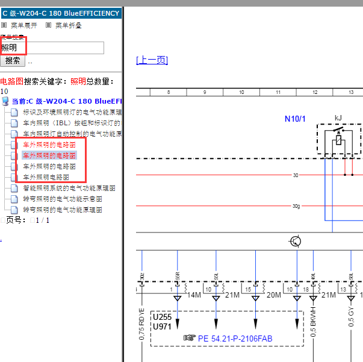
Task: Open the black 车外照明的电路图 entry
Action: (49, 166)
